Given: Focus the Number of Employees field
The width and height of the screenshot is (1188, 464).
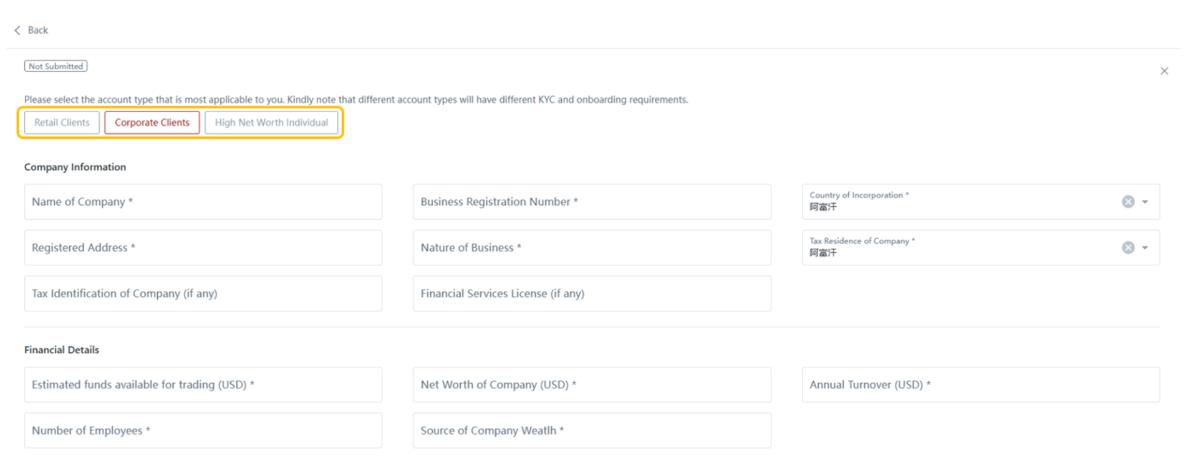Looking at the screenshot, I should [203, 430].
